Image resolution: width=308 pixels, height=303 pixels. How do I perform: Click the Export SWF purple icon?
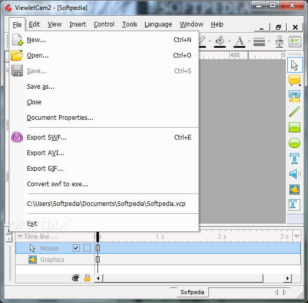[17, 137]
